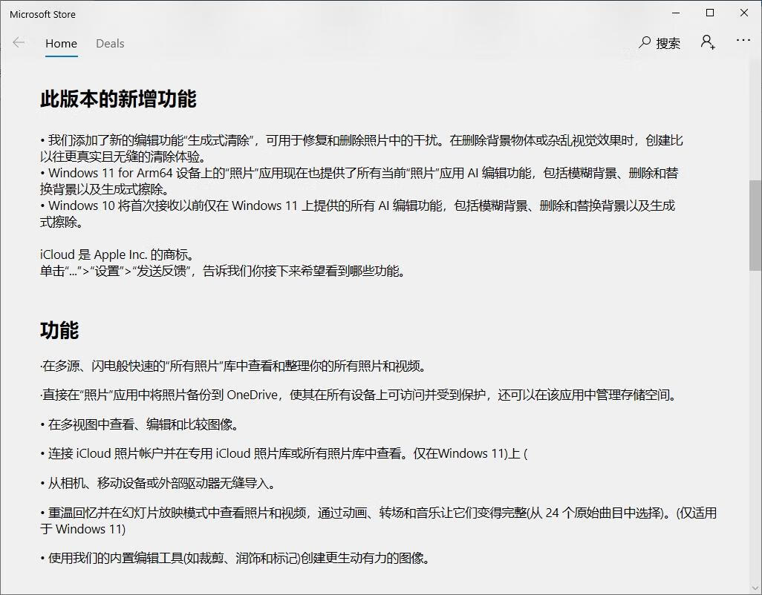The image size is (762, 595).
Task: Click the line '在多源、闪电般快速的'
Action: pos(233,366)
